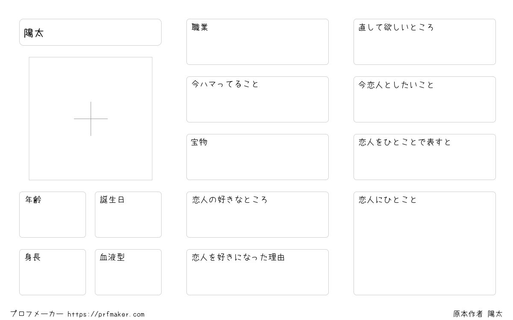Select the 誕生日 birthday box
513x320 pixels.
pyautogui.click(x=128, y=215)
